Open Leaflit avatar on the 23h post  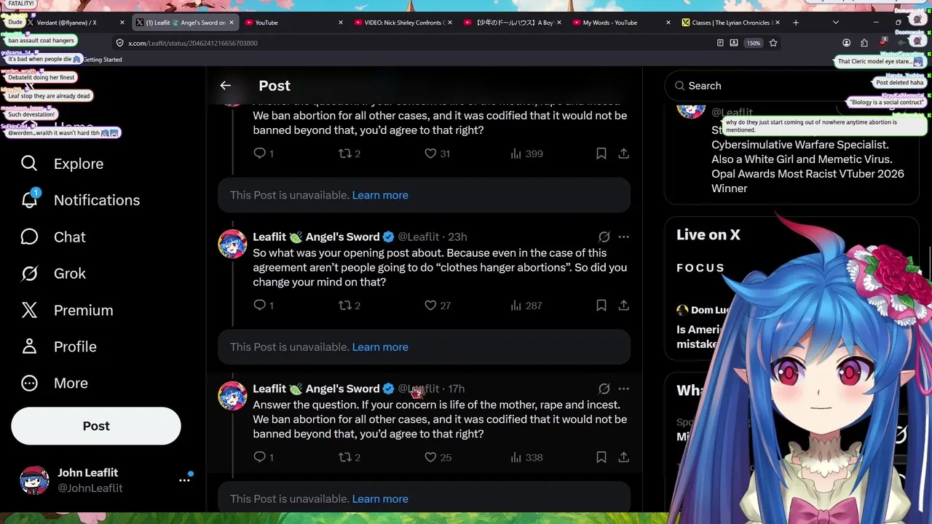click(x=232, y=244)
